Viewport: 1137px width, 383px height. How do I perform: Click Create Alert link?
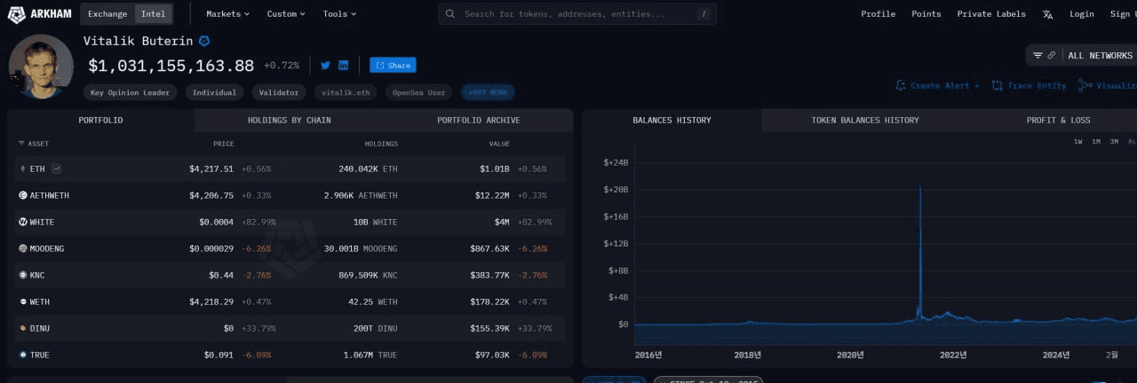[937, 85]
